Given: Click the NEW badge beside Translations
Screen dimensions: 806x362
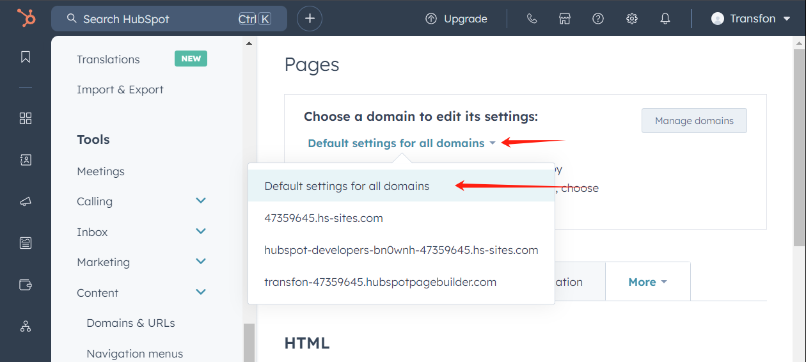Looking at the screenshot, I should click(191, 59).
